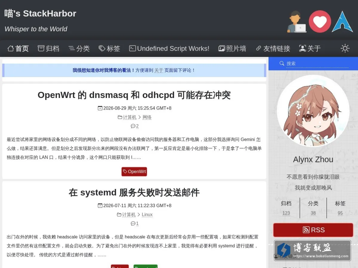Screen dimensions: 358x268
Task: Open the 标签 tags menu item
Action: pyautogui.click(x=109, y=49)
